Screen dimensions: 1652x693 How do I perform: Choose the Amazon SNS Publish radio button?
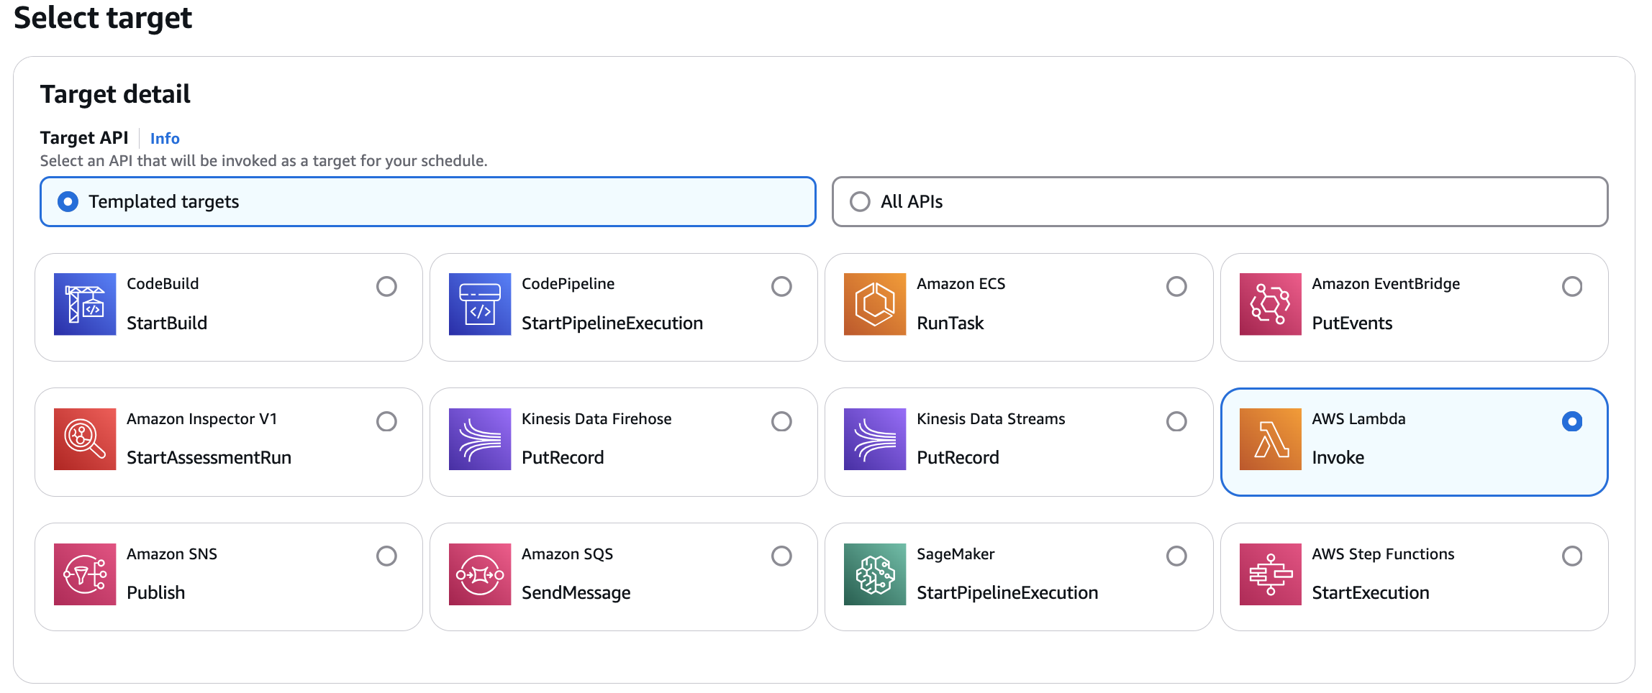point(386,556)
